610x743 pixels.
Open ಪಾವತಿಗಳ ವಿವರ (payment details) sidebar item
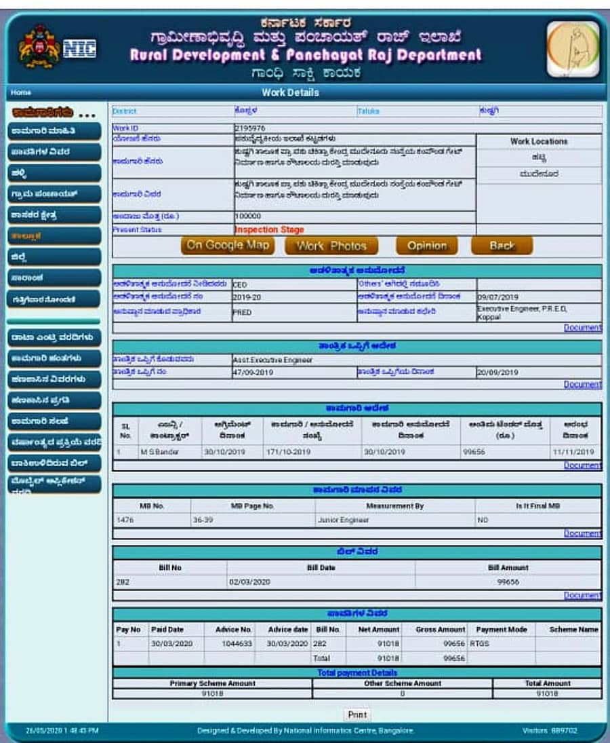click(54, 152)
